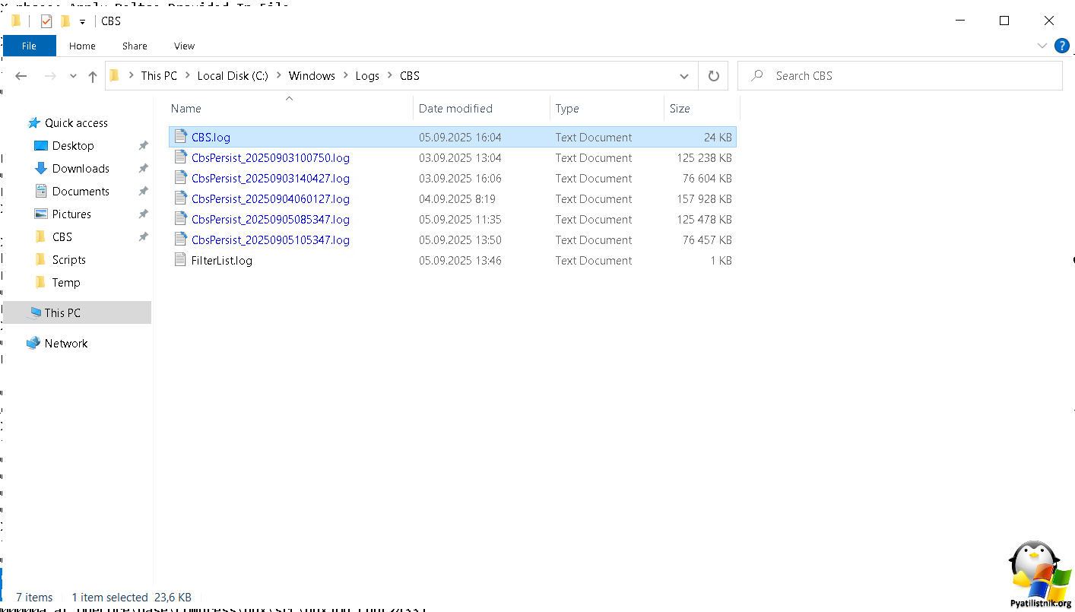Click the Properties icon in the quick access toolbar
The width and height of the screenshot is (1075, 612).
pyautogui.click(x=46, y=21)
